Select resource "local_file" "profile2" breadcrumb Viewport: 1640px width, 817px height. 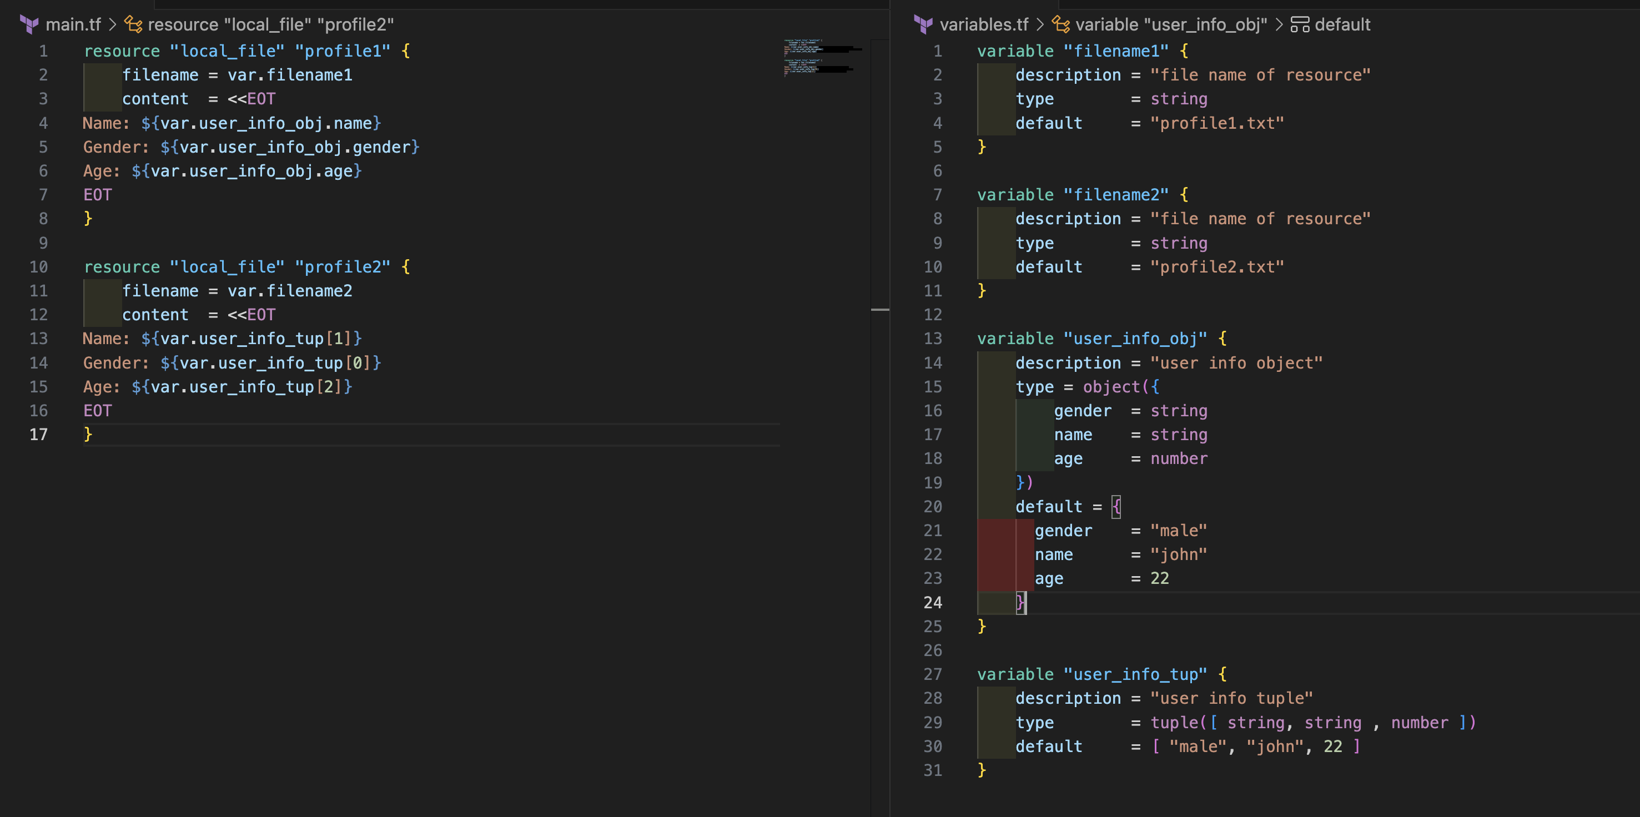point(271,24)
